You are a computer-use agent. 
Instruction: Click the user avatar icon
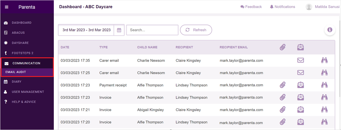click(309, 7)
